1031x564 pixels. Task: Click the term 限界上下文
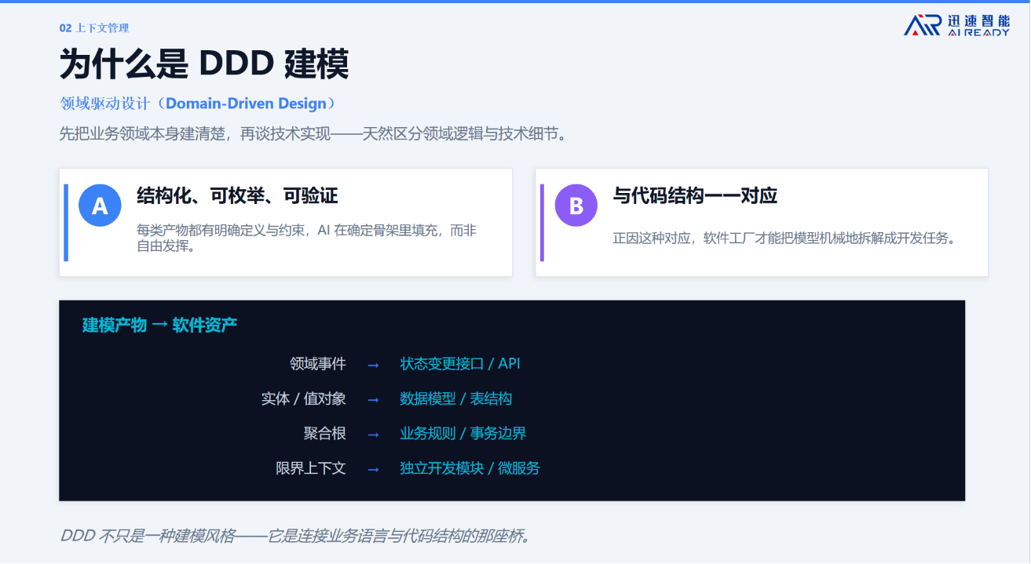click(x=311, y=468)
